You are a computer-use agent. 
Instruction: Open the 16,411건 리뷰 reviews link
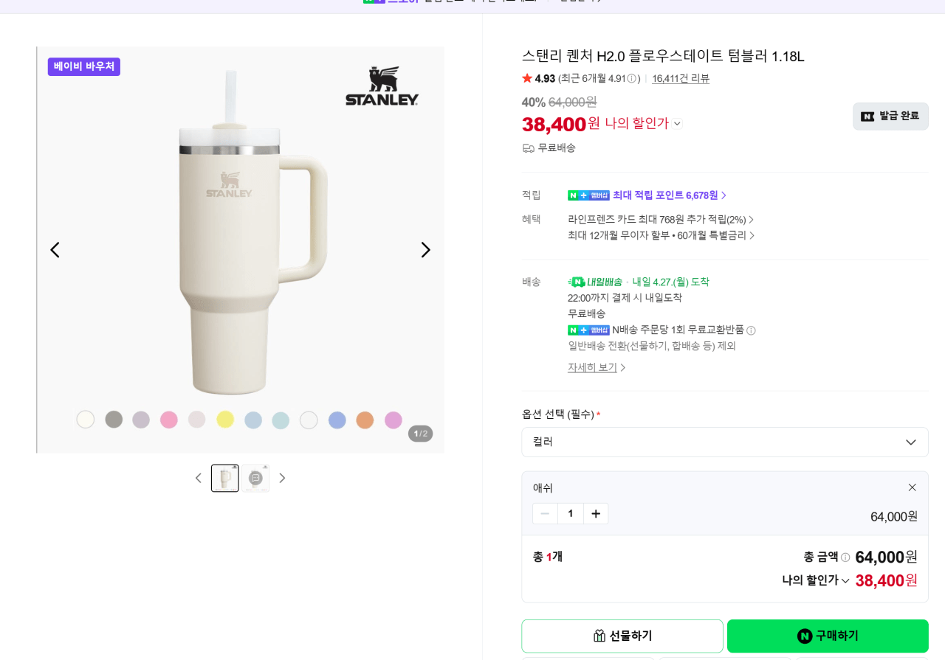click(680, 78)
